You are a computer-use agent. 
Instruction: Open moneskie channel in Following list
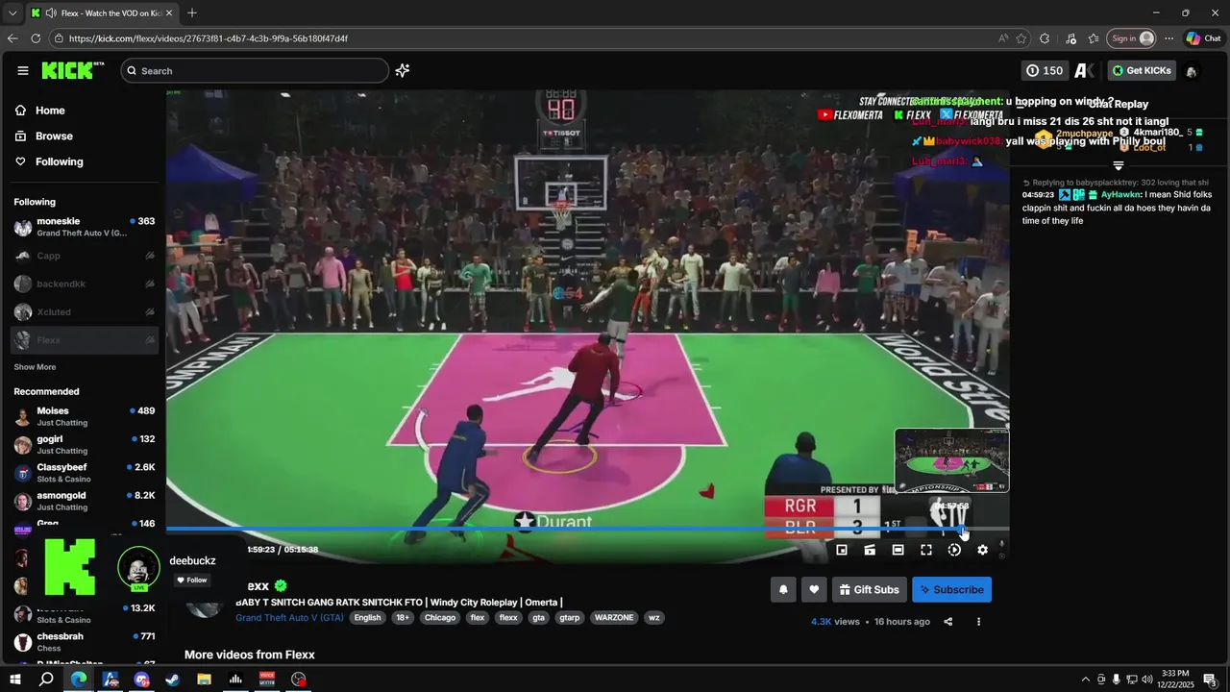coord(85,227)
